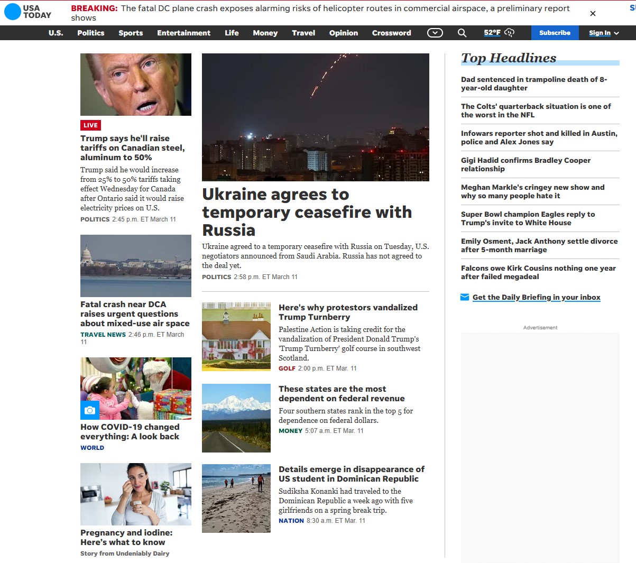Read the breaking DC plane crash story
This screenshot has height=563, width=636.
click(x=320, y=13)
